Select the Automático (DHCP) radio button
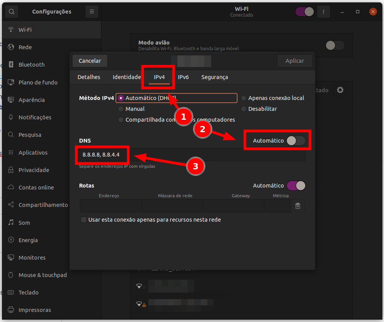 (x=121, y=98)
